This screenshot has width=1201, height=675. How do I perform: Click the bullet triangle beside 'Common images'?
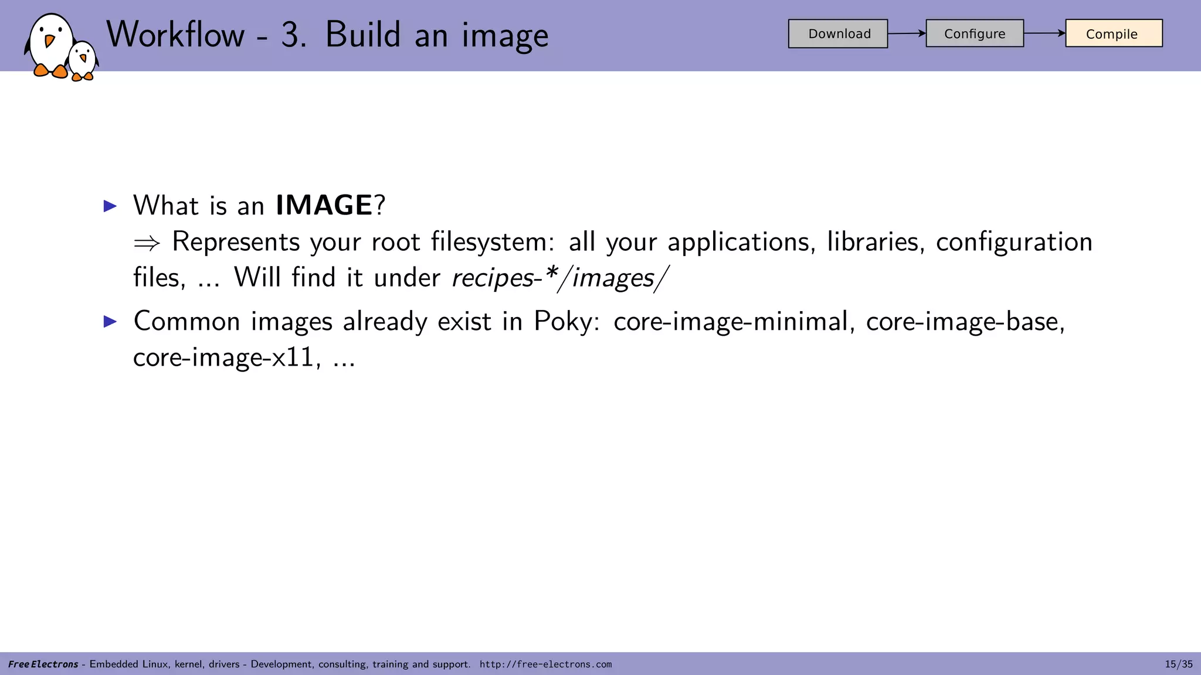pyautogui.click(x=110, y=321)
